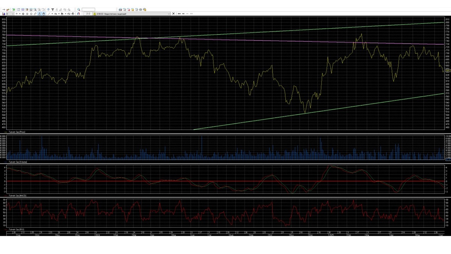The height and width of the screenshot is (254, 451).
Task: Select the four-arrow move tool
Action: [x=23, y=14]
